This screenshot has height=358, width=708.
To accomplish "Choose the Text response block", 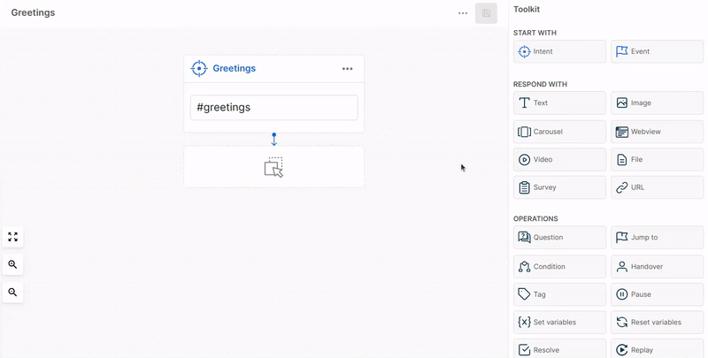I will coord(559,103).
